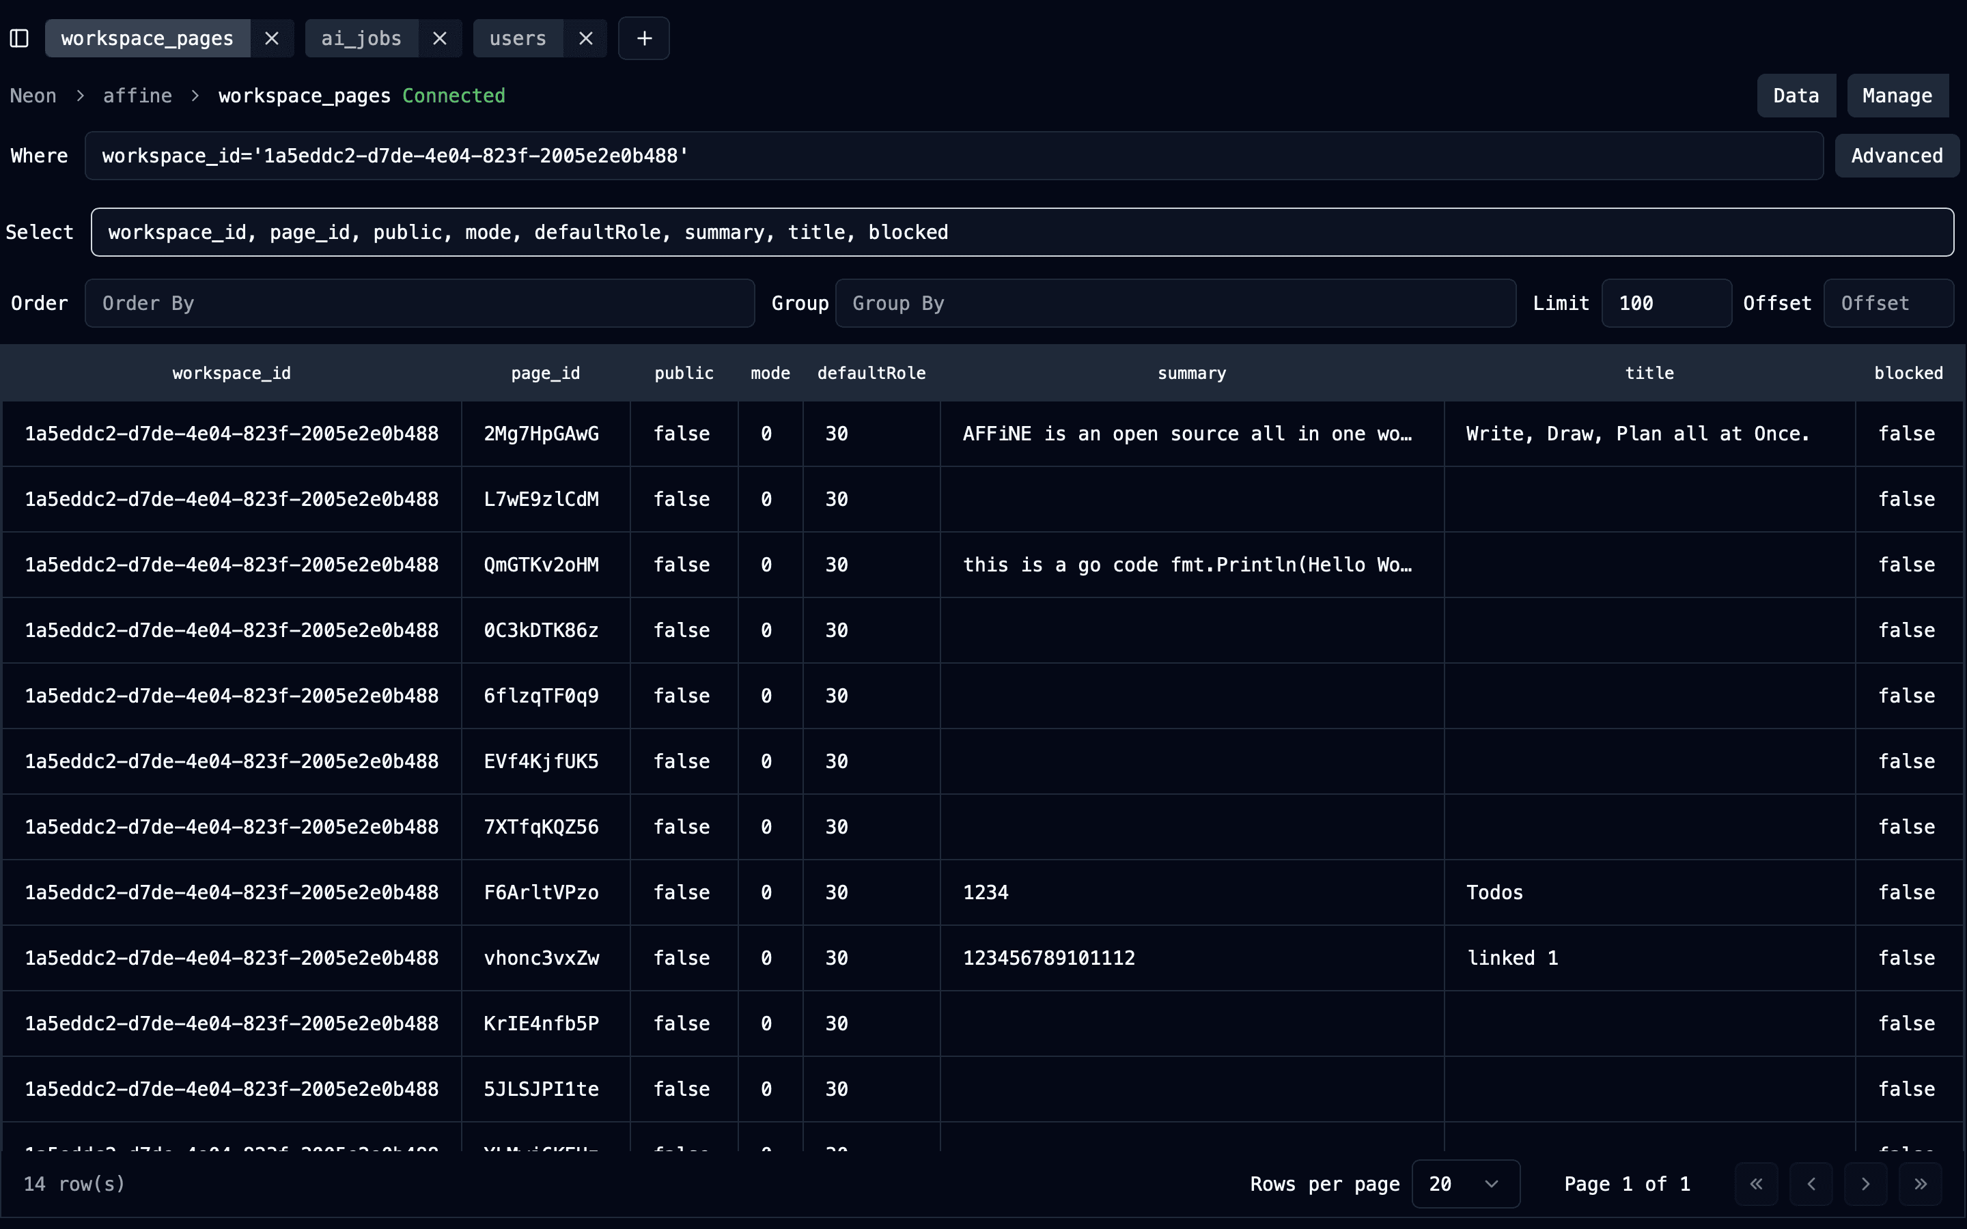Toggle the sidebar panel icon
Image resolution: width=1967 pixels, height=1229 pixels.
click(x=20, y=38)
